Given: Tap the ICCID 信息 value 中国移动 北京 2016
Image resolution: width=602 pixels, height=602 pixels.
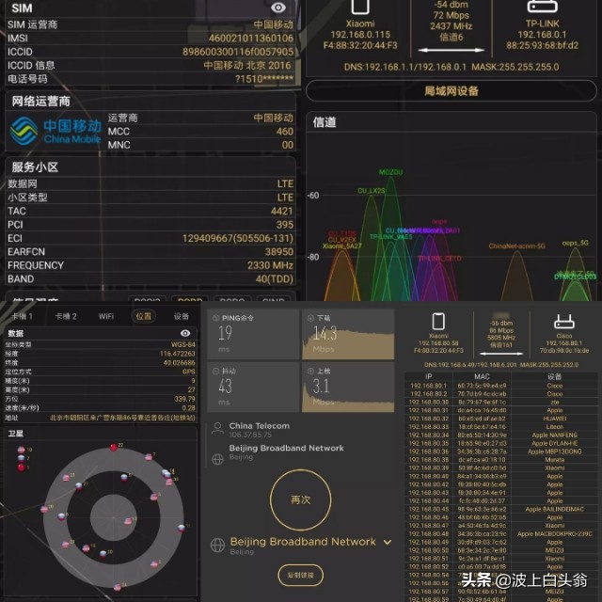Looking at the screenshot, I should pos(247,65).
